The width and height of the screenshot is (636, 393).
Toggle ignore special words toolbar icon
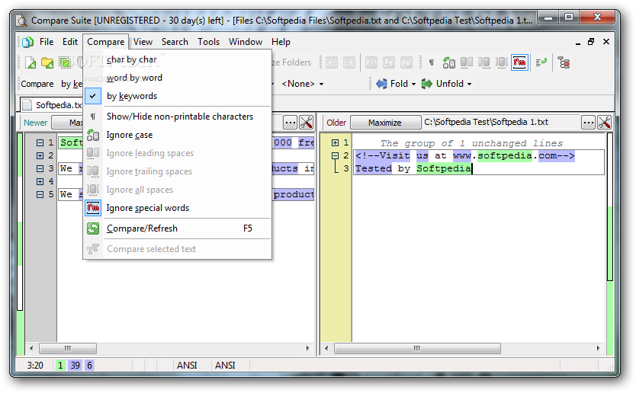pos(519,62)
